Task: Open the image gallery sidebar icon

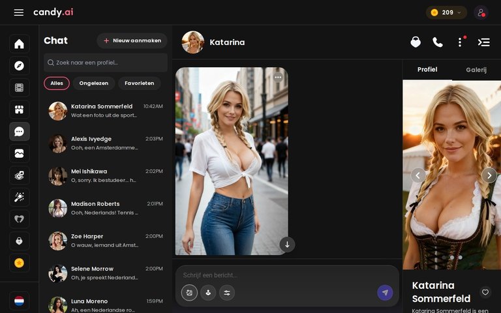Action: pos(19,153)
